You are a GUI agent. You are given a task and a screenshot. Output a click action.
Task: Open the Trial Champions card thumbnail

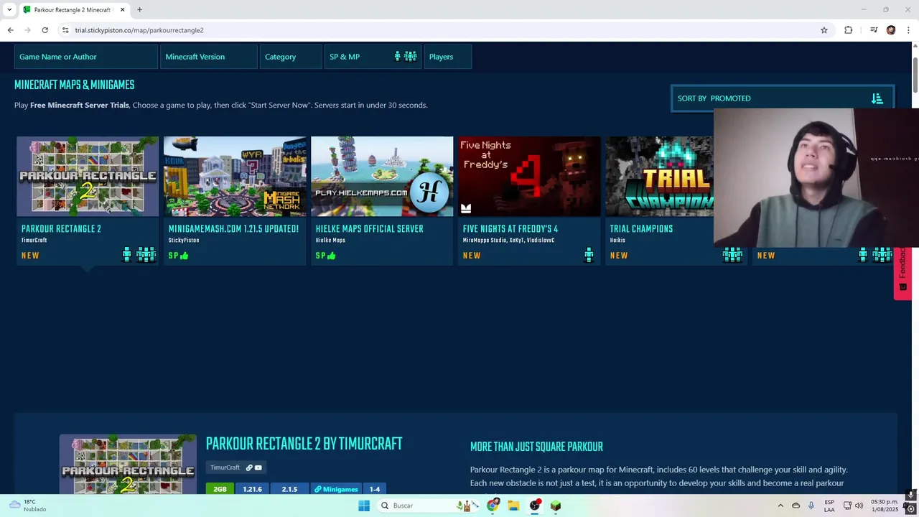660,176
